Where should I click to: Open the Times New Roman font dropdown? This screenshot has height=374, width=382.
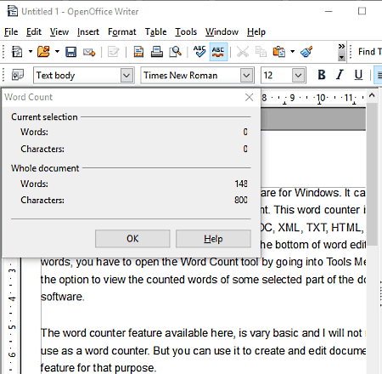click(246, 76)
